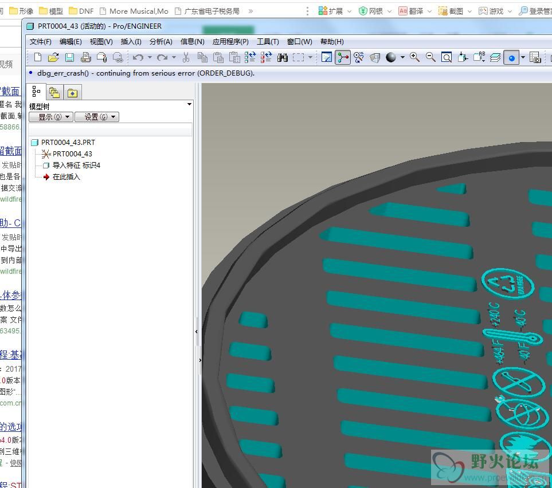The height and width of the screenshot is (488, 552).
Task: Create a new file with the blank page icon
Action: tap(38, 57)
